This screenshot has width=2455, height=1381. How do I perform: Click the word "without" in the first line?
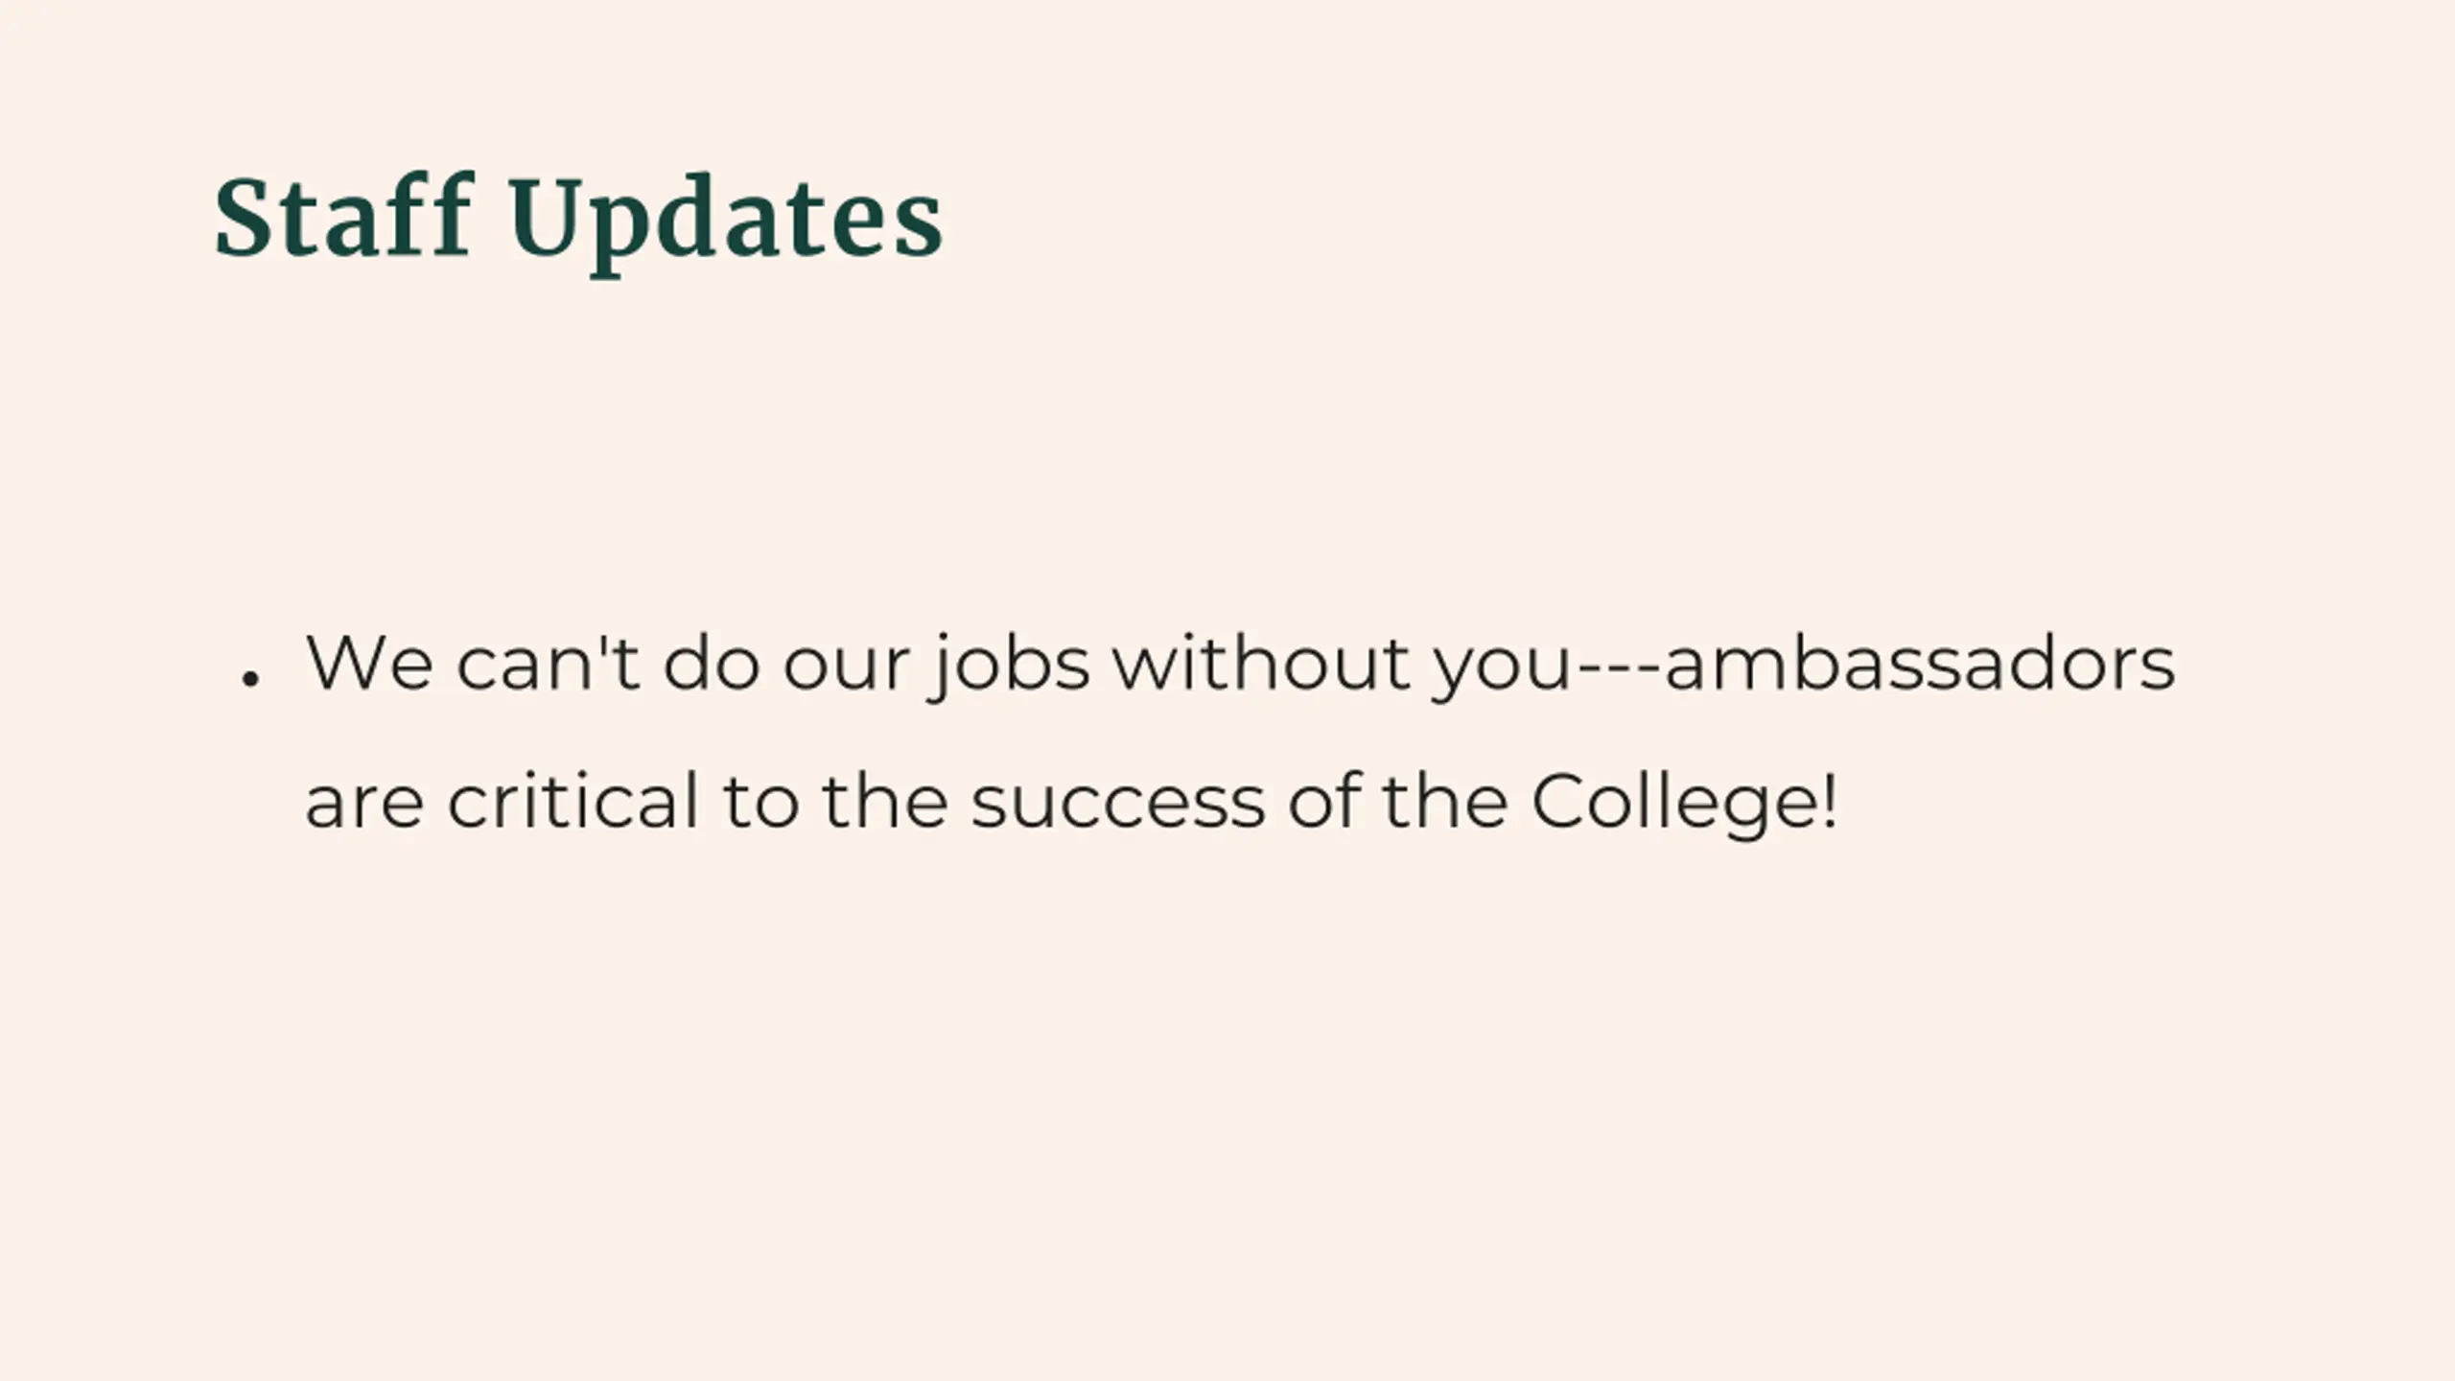click(x=1261, y=662)
